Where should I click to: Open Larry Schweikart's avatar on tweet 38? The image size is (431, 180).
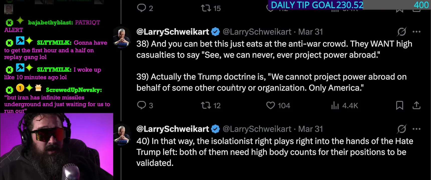click(x=122, y=37)
